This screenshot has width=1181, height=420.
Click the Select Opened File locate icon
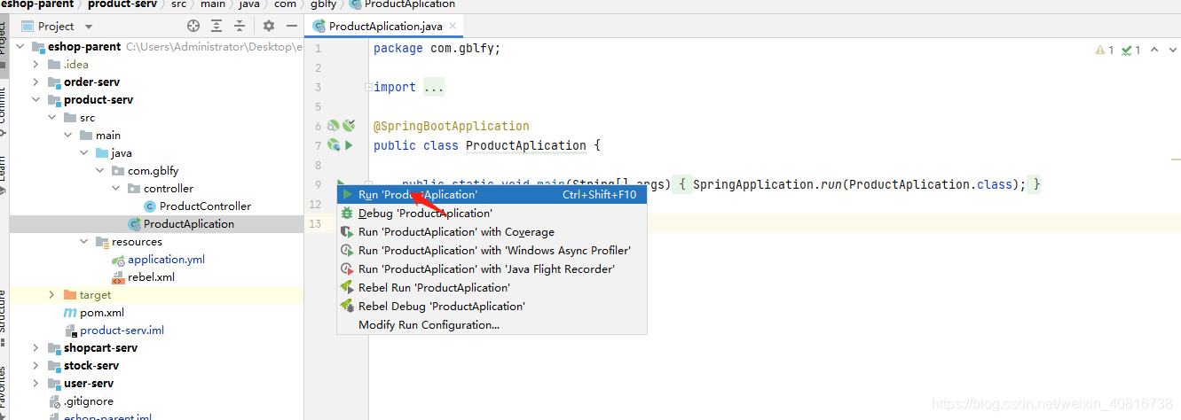click(193, 27)
